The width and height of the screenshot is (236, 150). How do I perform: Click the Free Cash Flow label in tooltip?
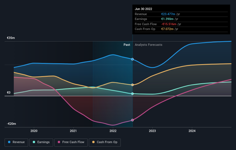pos(146,24)
